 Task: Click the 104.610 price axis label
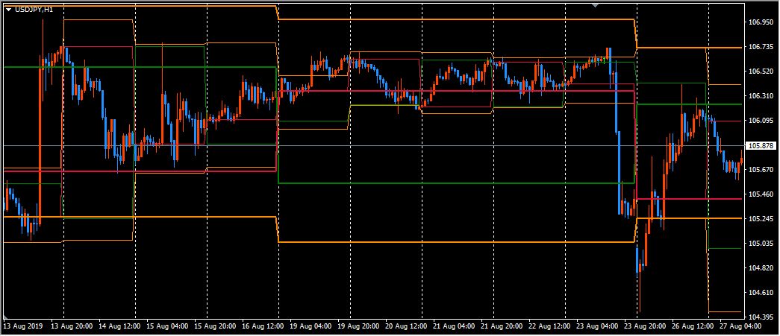[760, 293]
